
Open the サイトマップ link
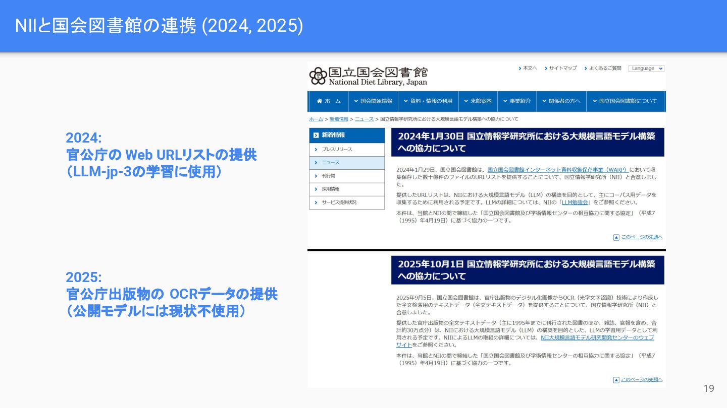[x=560, y=69]
